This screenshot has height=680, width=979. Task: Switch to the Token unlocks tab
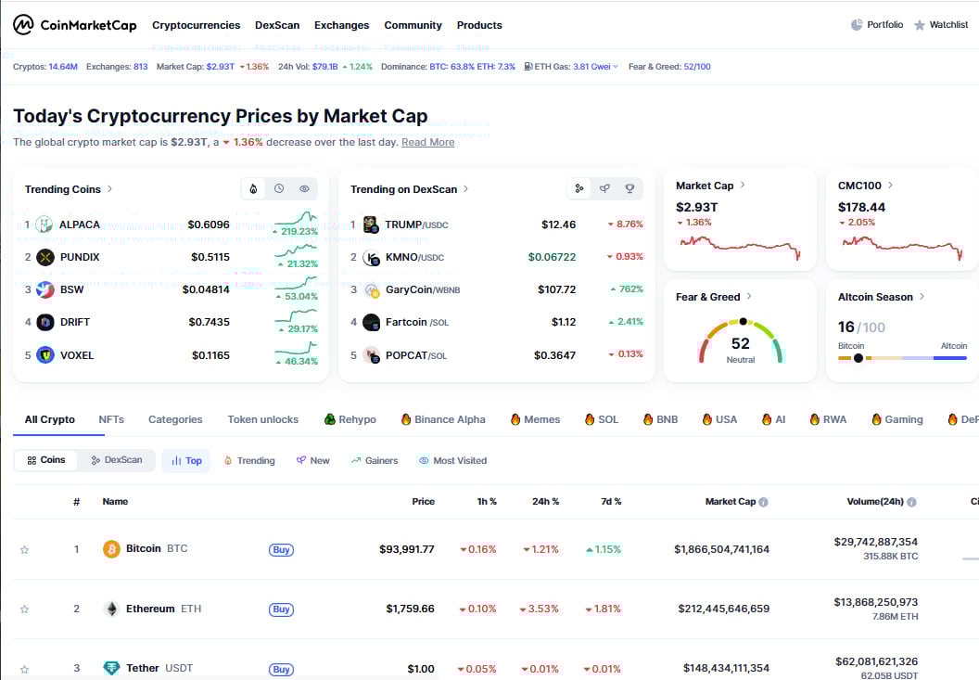click(x=263, y=419)
